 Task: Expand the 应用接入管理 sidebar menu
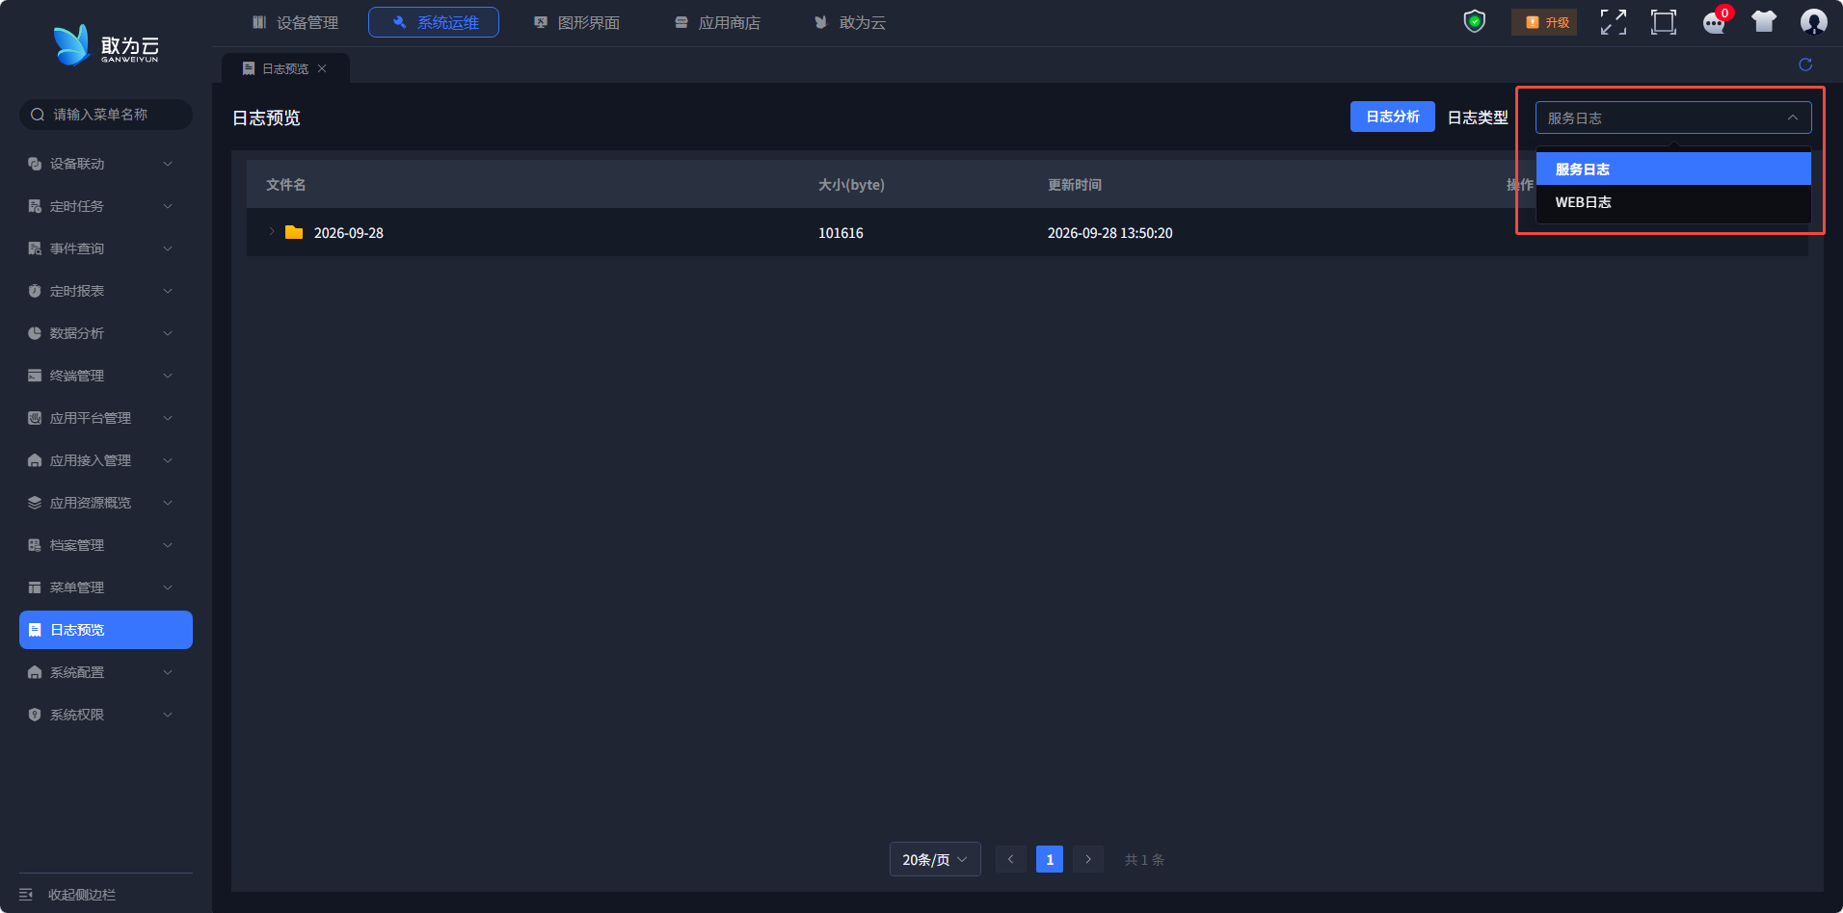pyautogui.click(x=106, y=460)
